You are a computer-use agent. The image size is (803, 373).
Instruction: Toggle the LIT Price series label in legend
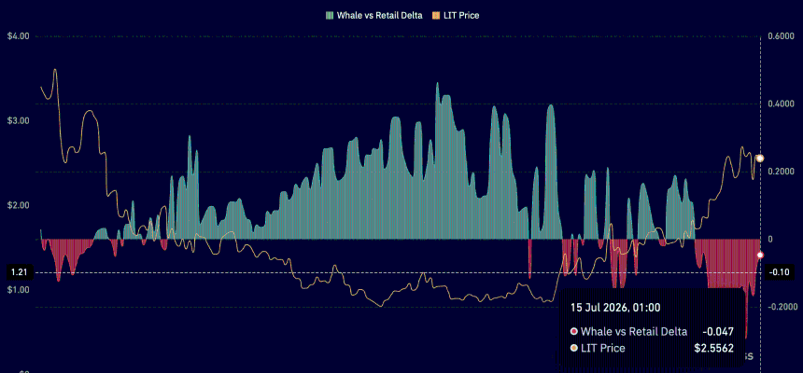(x=462, y=15)
